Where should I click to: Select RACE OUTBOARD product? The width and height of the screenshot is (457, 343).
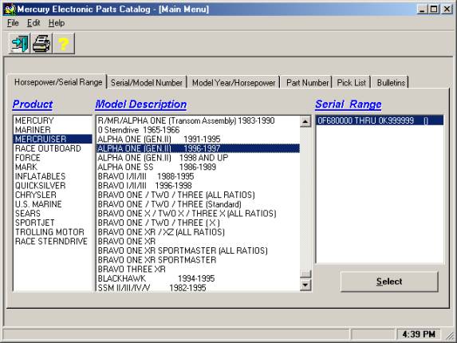[53, 148]
